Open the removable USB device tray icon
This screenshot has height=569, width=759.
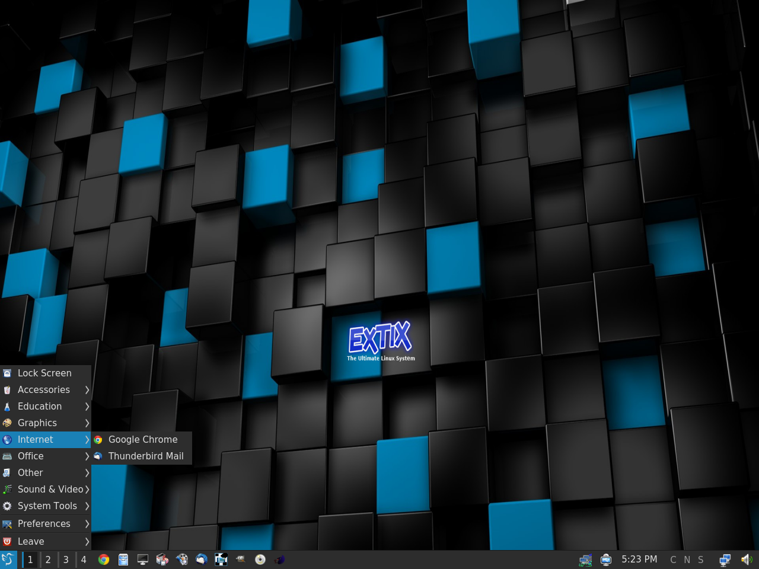click(606, 560)
